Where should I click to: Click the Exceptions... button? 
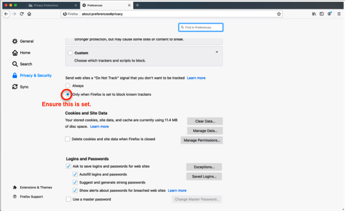[x=204, y=167]
